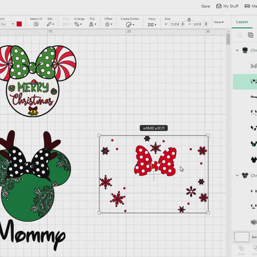Image resolution: width=257 pixels, height=257 pixels.
Task: Open the More dropdown menu
Action: (x=219, y=22)
